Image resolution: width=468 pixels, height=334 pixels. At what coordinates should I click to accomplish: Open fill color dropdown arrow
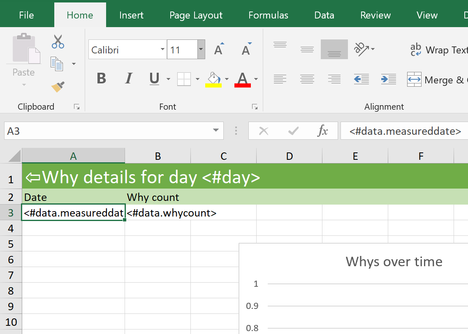click(227, 79)
